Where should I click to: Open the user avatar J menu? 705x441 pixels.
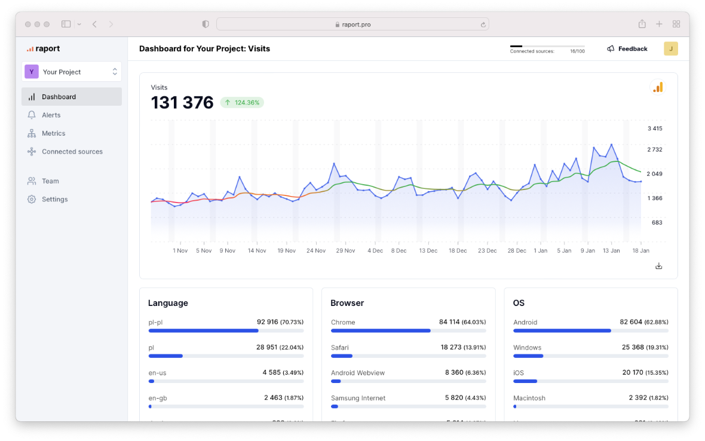[670, 49]
